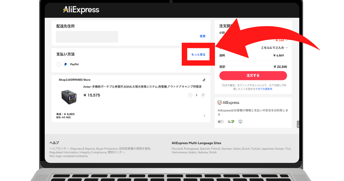Click the AliExpress shield icon in safety card

220,103
